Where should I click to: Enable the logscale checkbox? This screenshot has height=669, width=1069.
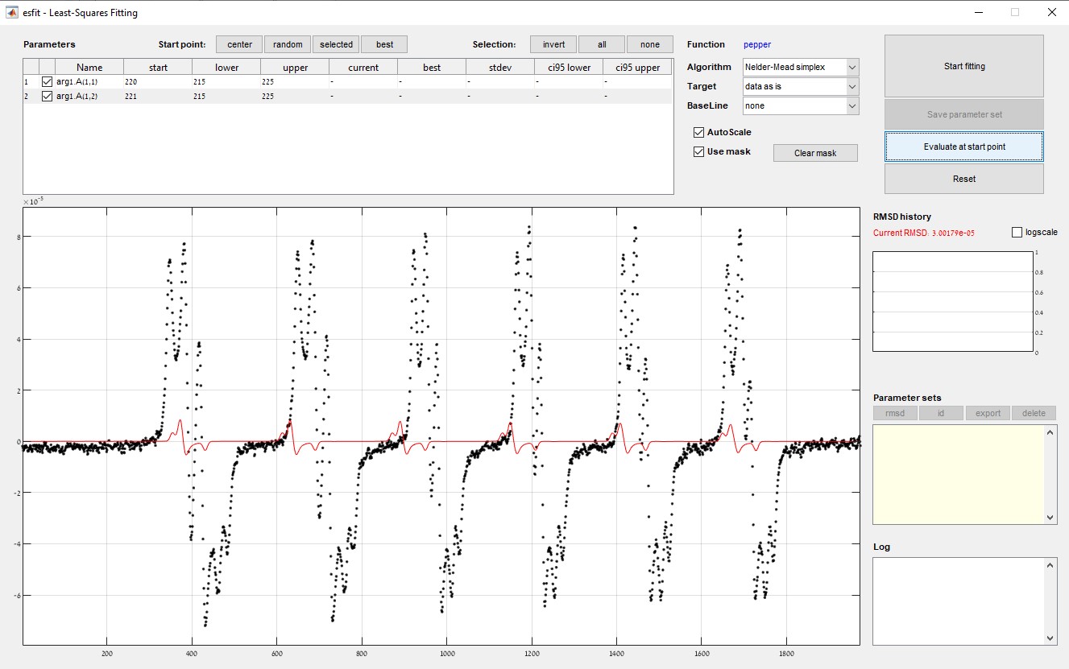[1017, 232]
